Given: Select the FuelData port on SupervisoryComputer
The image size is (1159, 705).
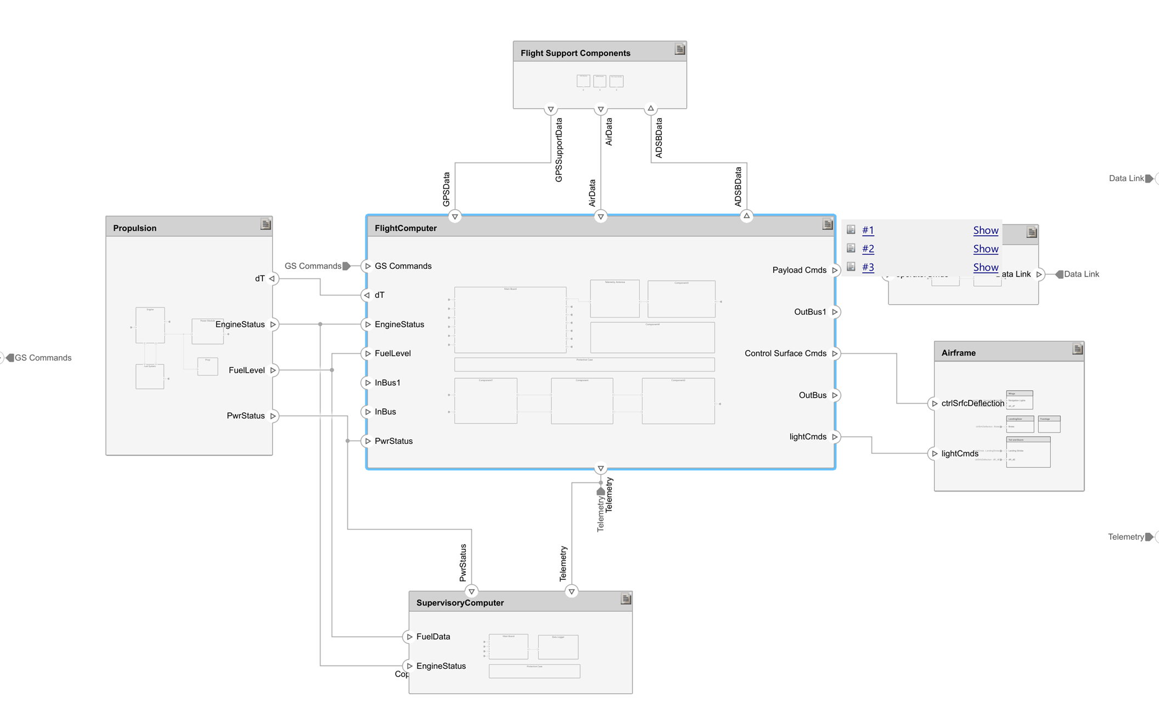Looking at the screenshot, I should point(409,636).
